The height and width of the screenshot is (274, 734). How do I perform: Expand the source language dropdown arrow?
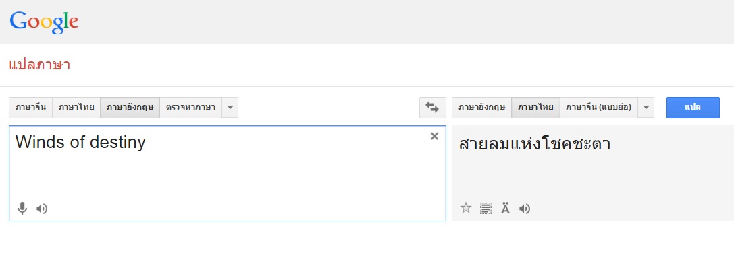[x=230, y=108]
